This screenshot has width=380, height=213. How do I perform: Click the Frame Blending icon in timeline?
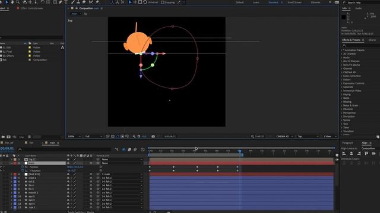click(129, 150)
